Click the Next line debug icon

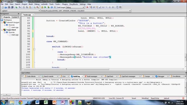[94, 7]
